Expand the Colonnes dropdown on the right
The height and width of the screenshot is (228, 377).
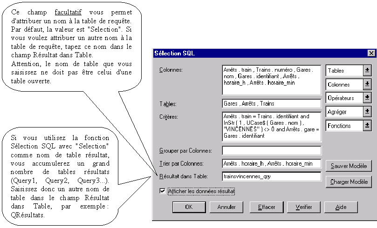click(x=367, y=85)
